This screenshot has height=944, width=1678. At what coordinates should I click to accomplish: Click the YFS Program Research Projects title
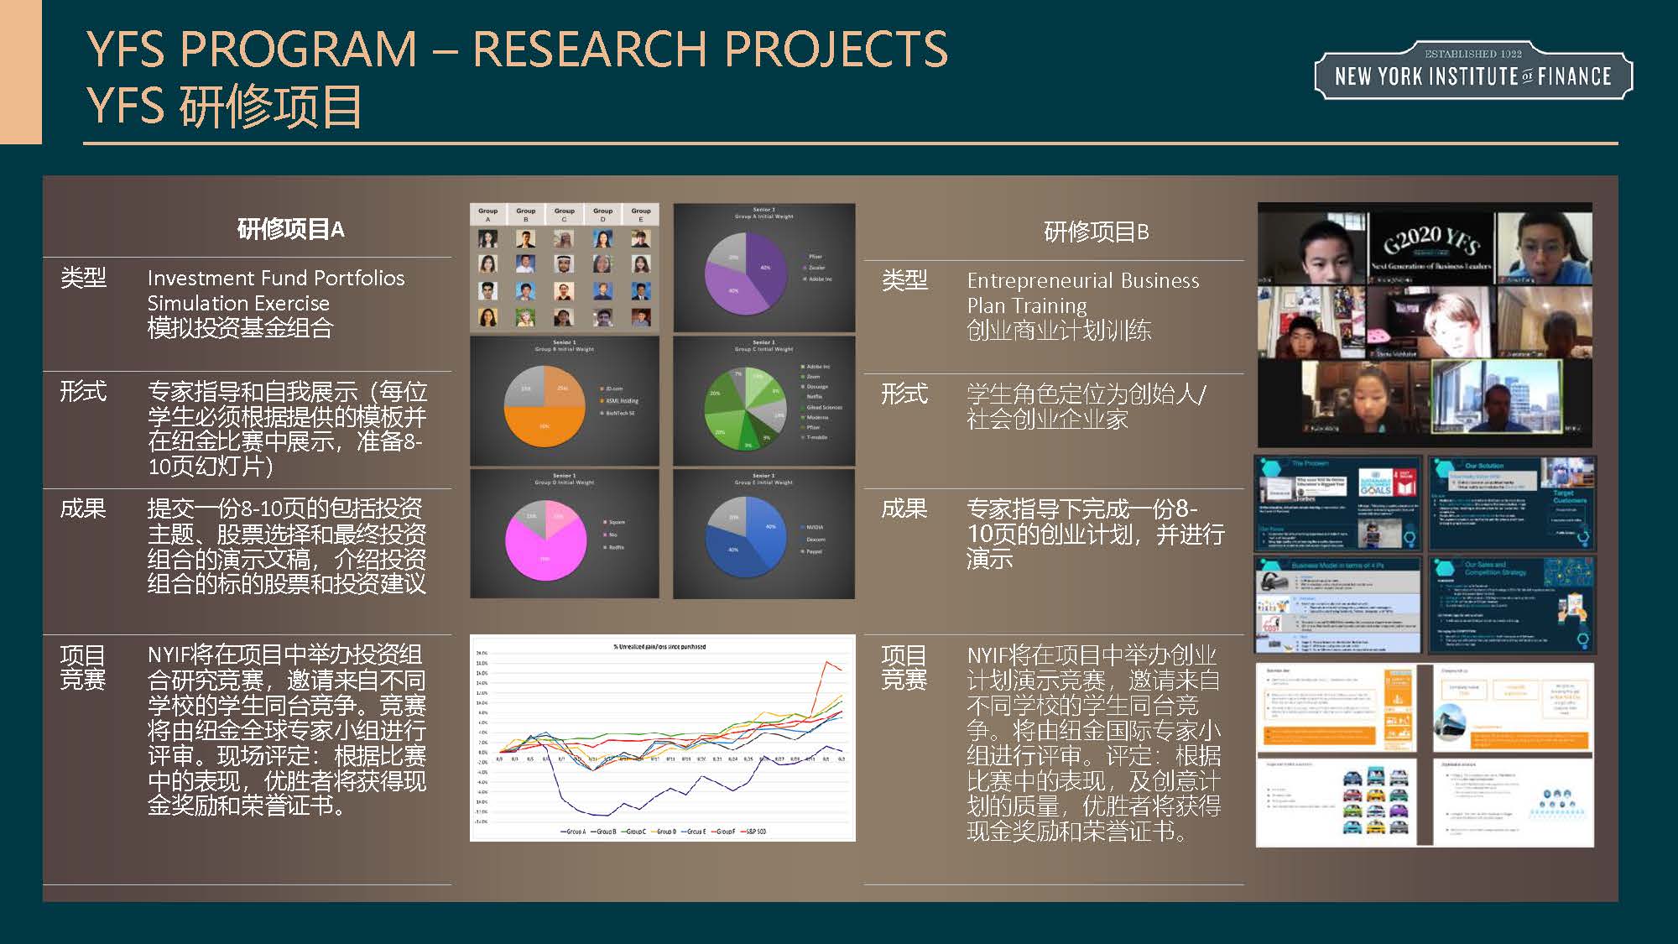coord(517,49)
